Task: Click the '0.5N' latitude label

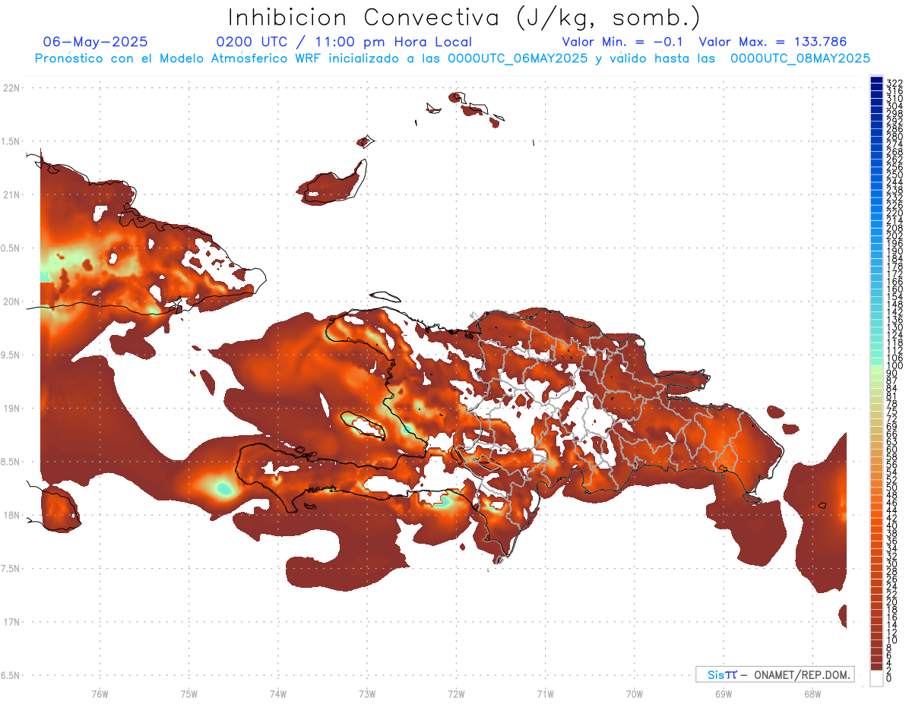Action: click(x=11, y=248)
